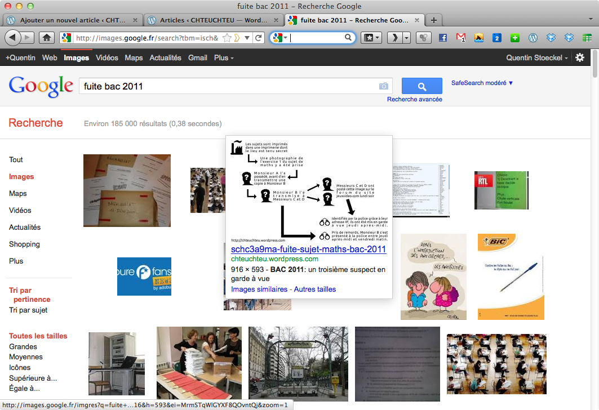Open the search engine selector dropdown
Viewport: 599px width, 410px height.
(280, 38)
